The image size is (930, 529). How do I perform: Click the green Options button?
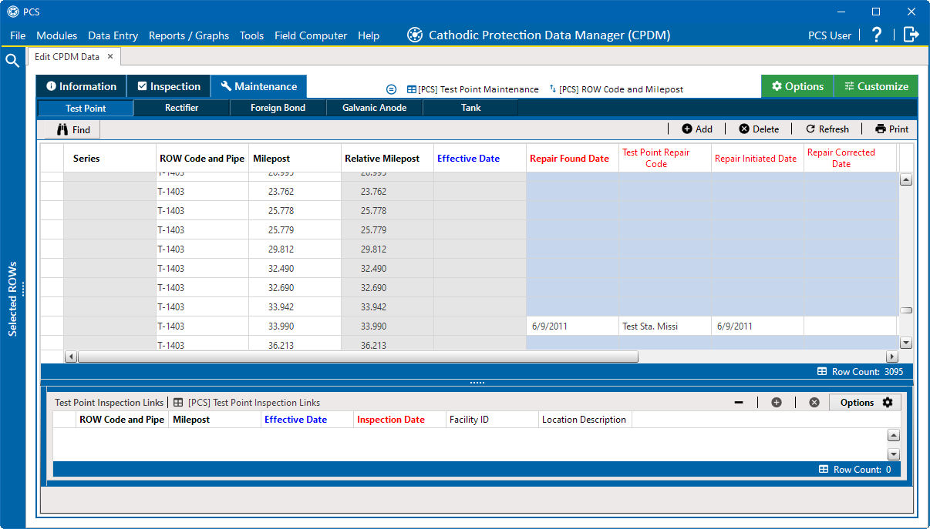(x=797, y=86)
